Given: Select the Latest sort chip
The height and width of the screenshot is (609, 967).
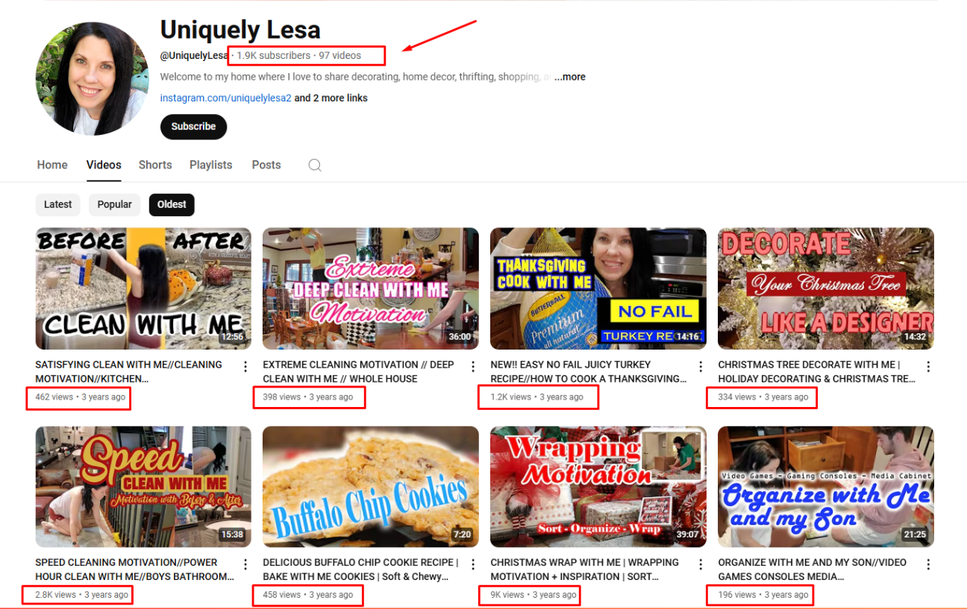Looking at the screenshot, I should pyautogui.click(x=58, y=204).
